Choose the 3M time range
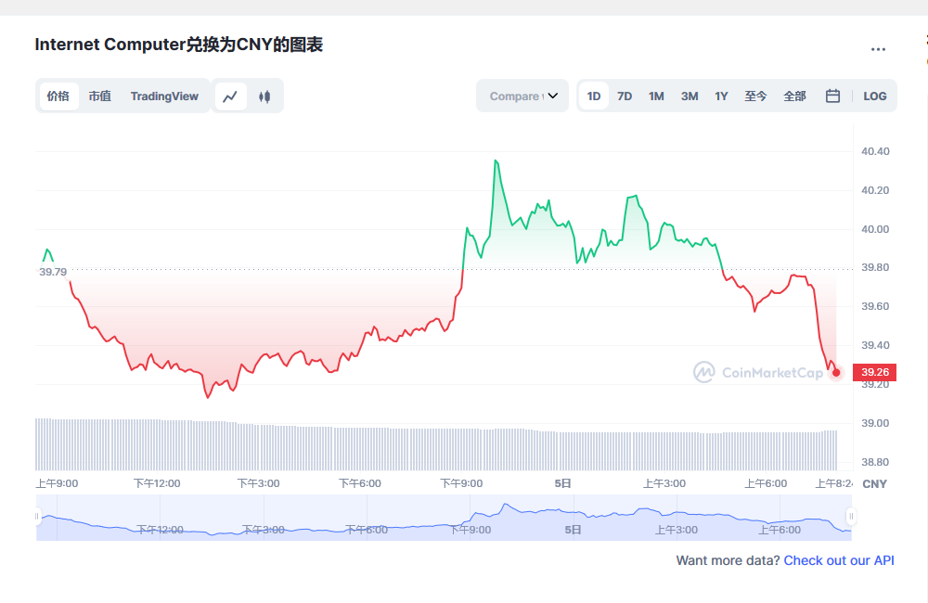The image size is (928, 603). click(x=690, y=96)
